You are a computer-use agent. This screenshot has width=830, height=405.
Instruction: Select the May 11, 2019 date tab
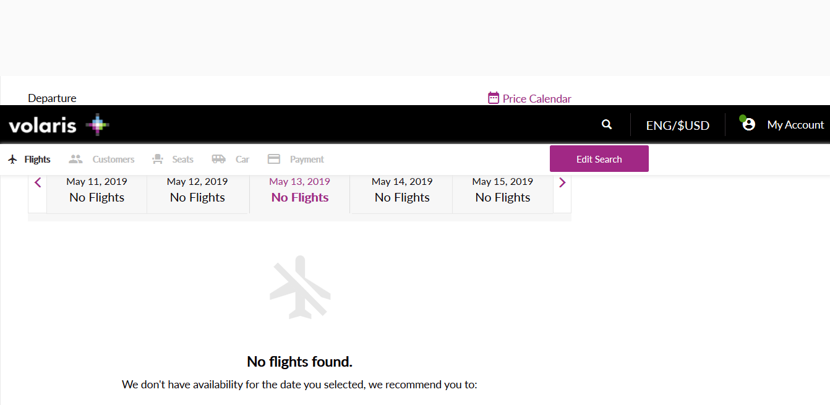click(x=96, y=190)
